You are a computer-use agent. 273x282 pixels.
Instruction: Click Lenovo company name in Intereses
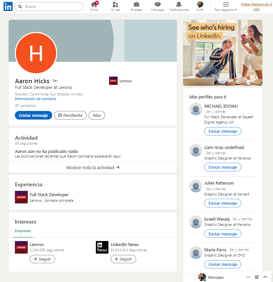click(37, 244)
